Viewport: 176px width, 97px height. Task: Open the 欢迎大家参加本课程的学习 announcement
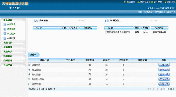[117, 32]
